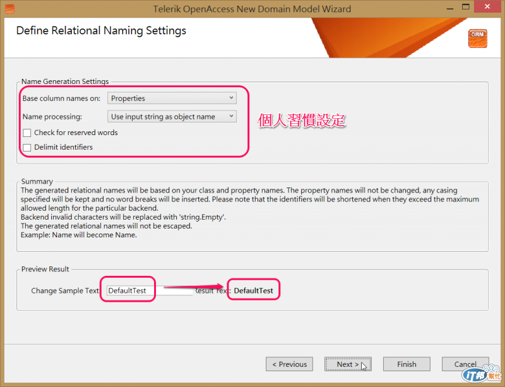Minimize the wizard window
Screen dimensions: 505x387
pos(450,8)
